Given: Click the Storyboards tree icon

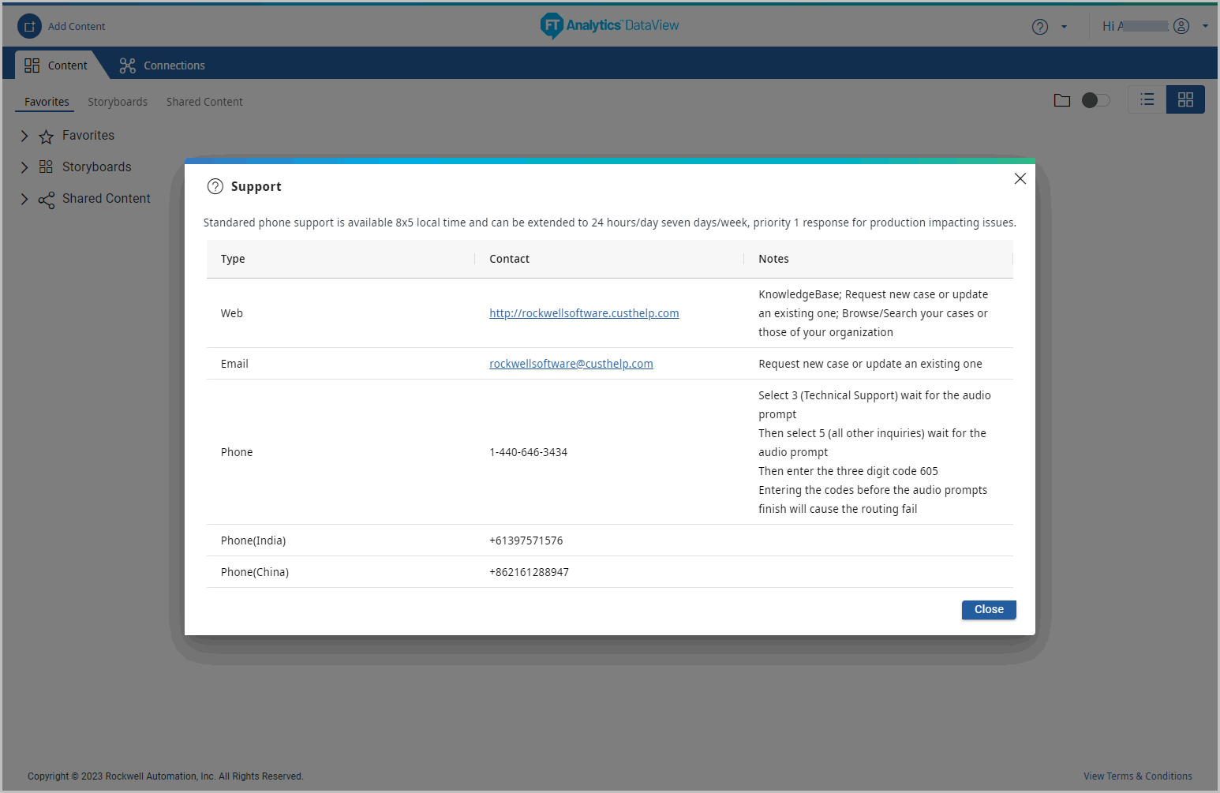Looking at the screenshot, I should (46, 166).
